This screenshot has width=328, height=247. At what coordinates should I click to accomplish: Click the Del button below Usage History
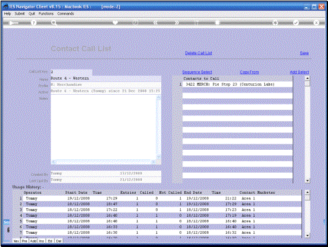click(x=59, y=241)
